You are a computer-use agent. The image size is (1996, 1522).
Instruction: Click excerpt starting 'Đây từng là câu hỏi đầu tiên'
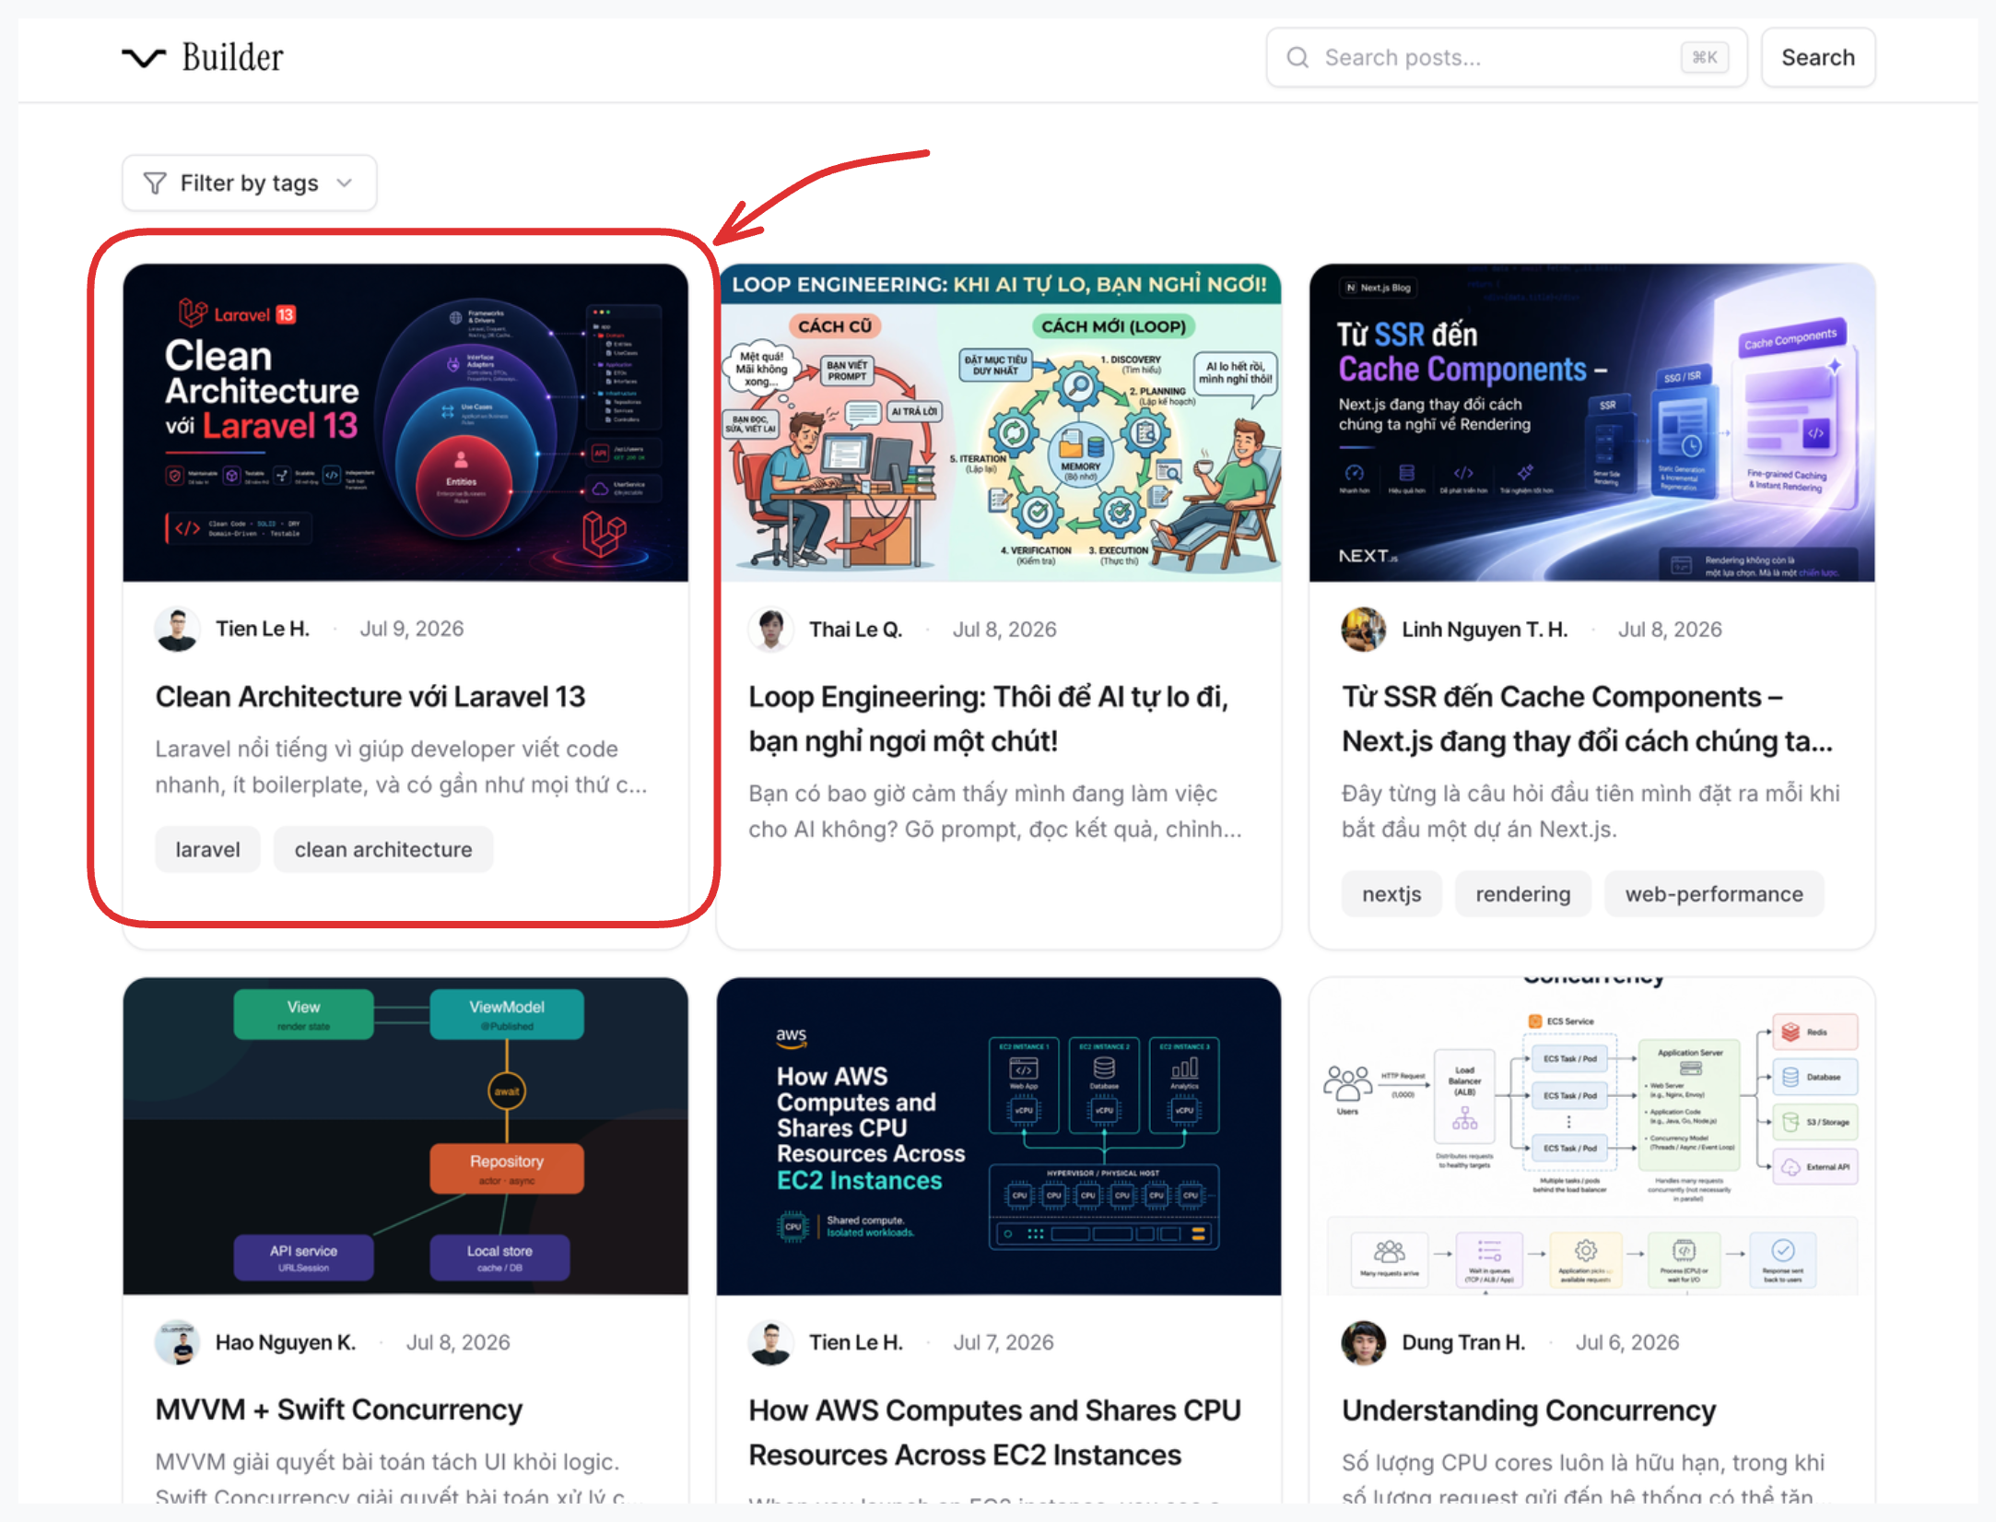1591,811
